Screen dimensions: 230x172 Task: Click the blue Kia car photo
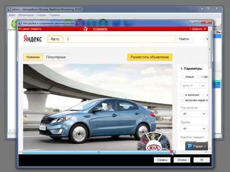pyautogui.click(x=98, y=107)
